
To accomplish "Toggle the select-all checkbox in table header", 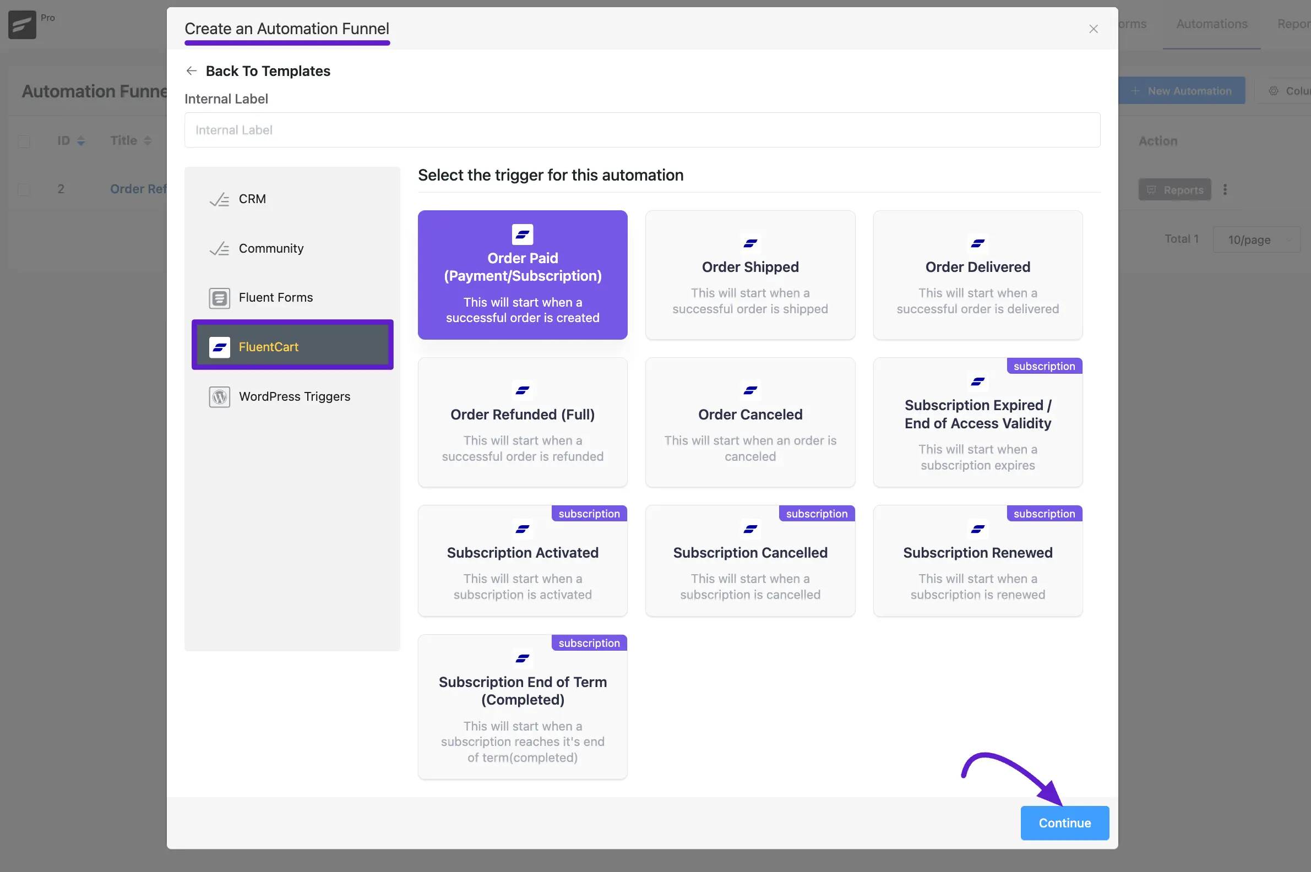I will [x=24, y=141].
